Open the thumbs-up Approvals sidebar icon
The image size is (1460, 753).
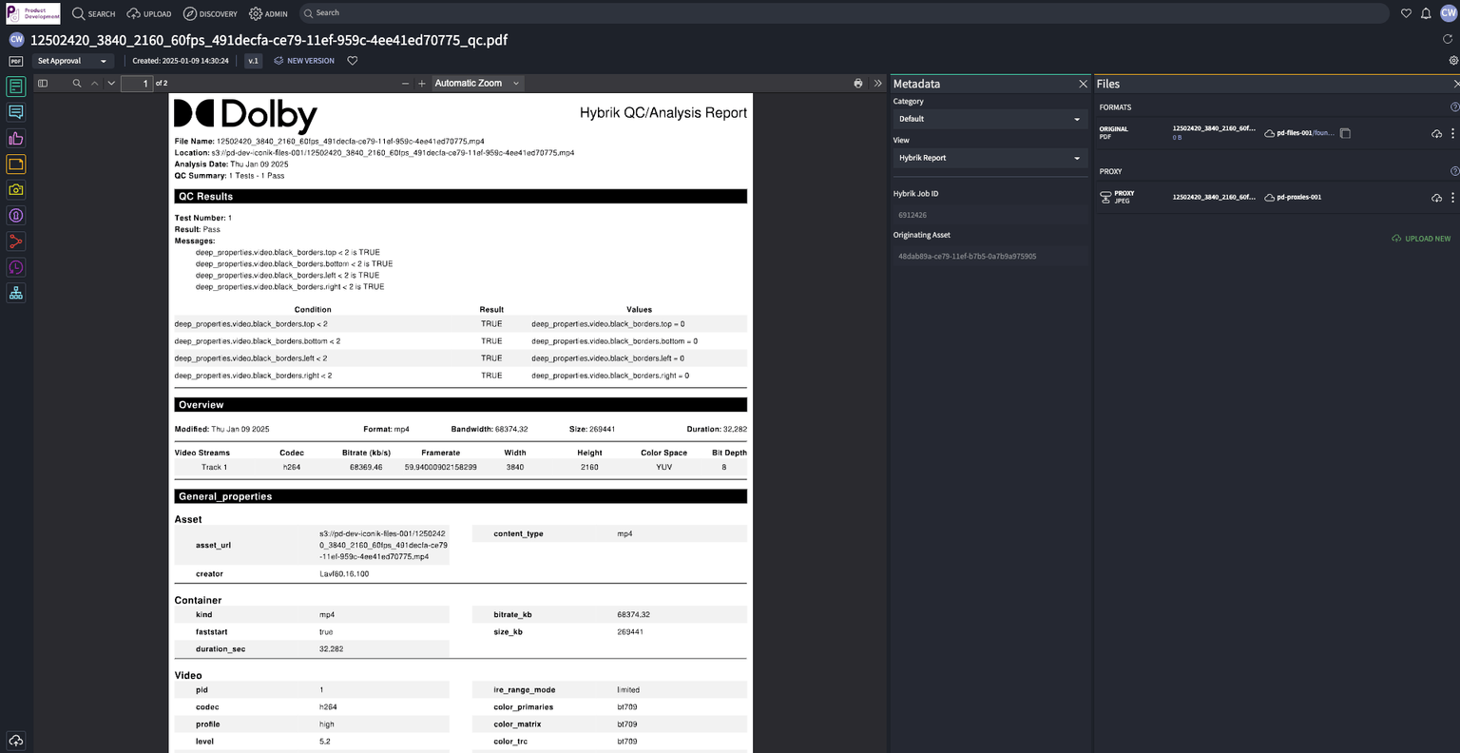pos(16,138)
